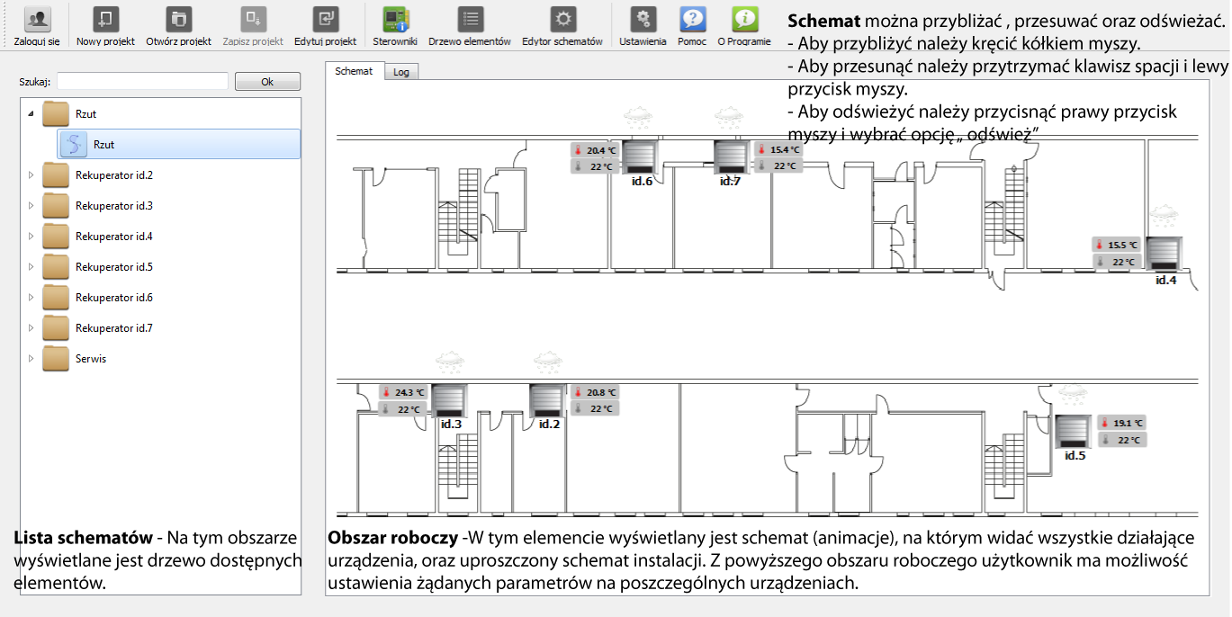Select recuperator unit id.4 on schematic
This screenshot has width=1232, height=617.
(x=1165, y=253)
